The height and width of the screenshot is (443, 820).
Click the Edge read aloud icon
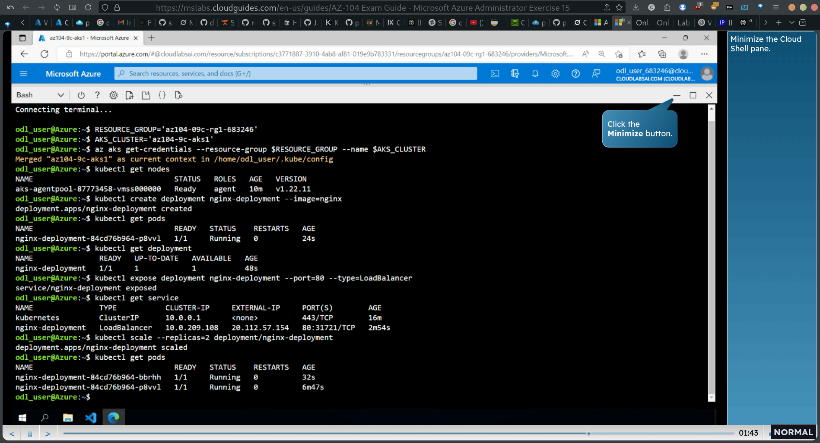[585, 54]
